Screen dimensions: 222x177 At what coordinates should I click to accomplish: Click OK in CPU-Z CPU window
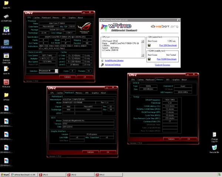pyautogui.click(x=85, y=77)
